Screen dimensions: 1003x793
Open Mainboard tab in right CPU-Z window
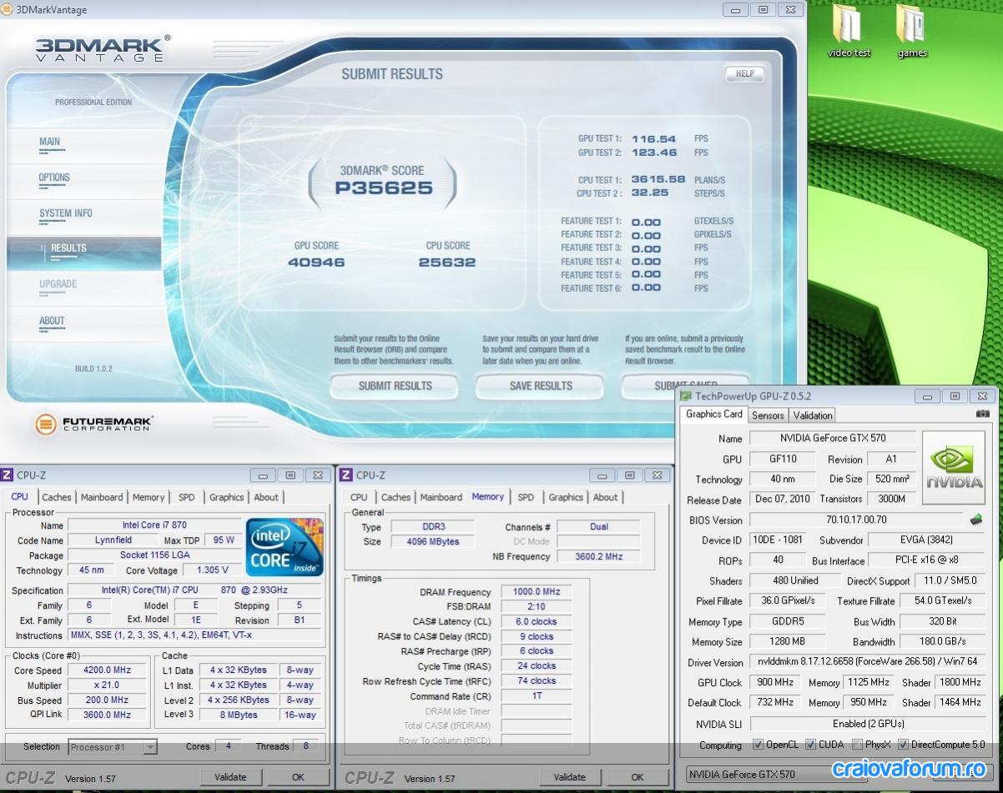click(x=441, y=497)
